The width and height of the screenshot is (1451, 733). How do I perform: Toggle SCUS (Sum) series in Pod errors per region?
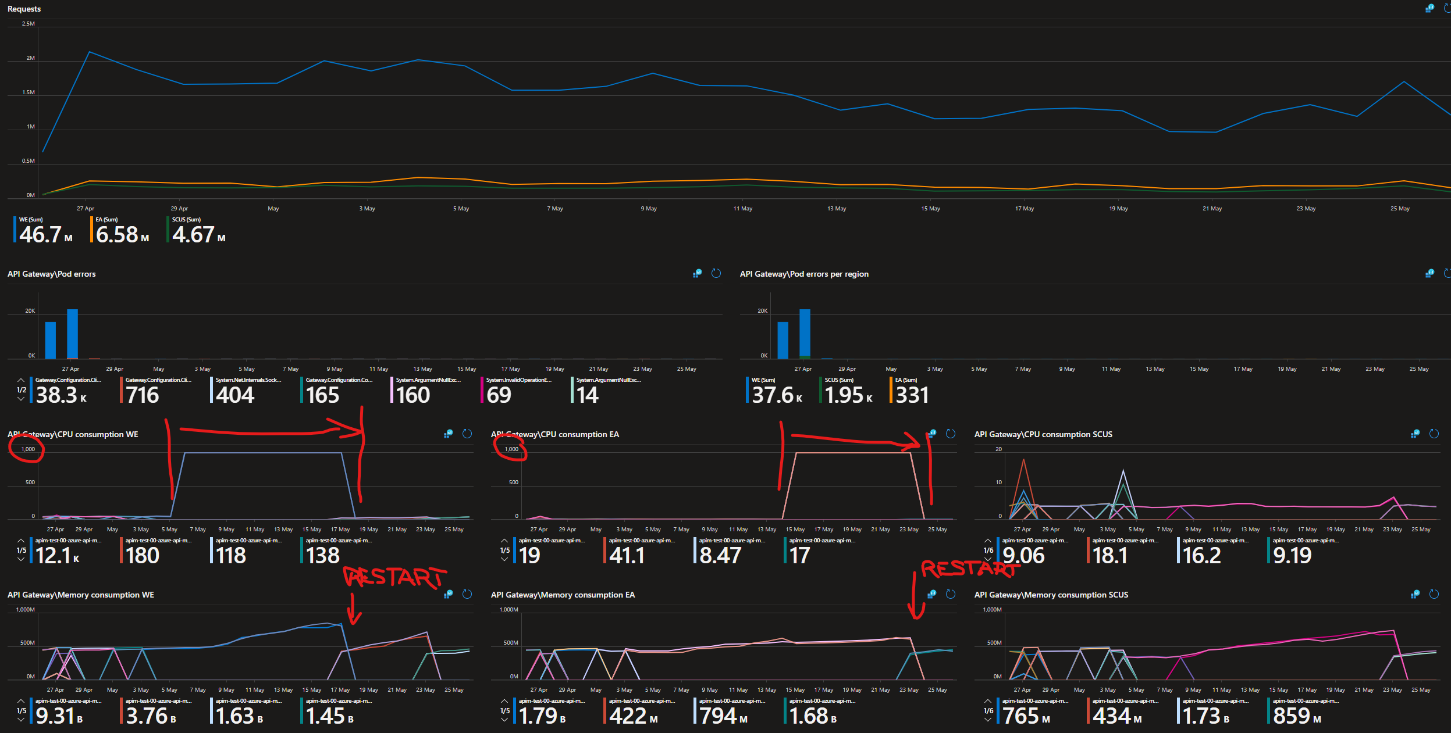(847, 391)
